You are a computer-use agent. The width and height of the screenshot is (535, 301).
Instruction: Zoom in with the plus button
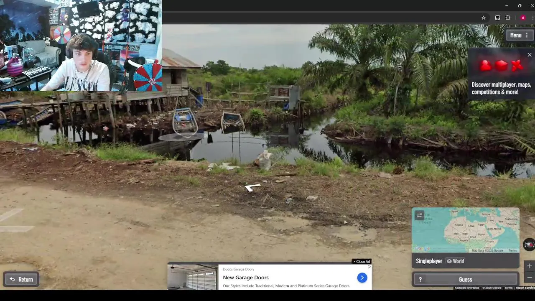click(530, 266)
